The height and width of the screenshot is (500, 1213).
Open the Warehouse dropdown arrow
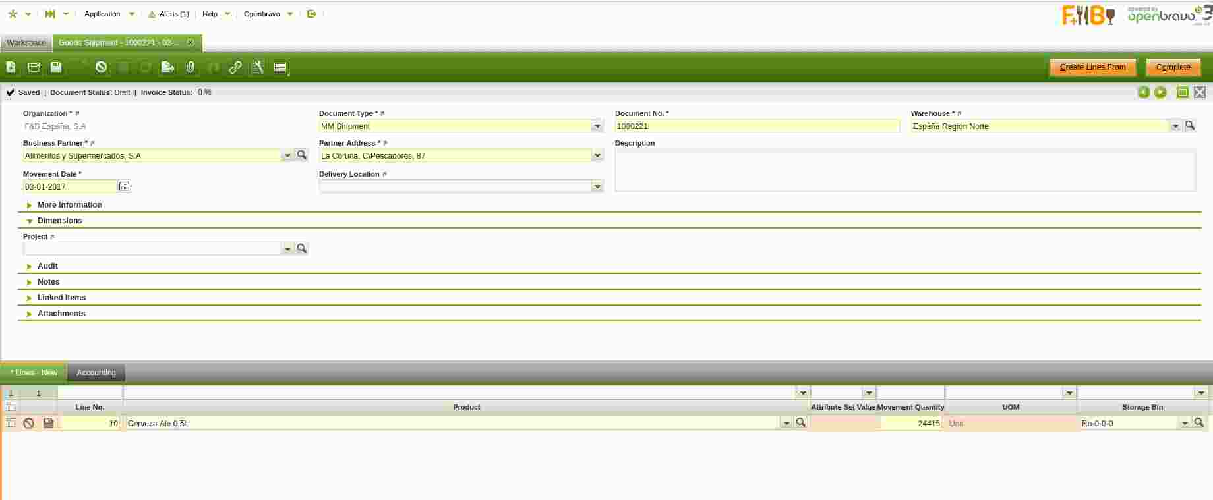pyautogui.click(x=1175, y=126)
